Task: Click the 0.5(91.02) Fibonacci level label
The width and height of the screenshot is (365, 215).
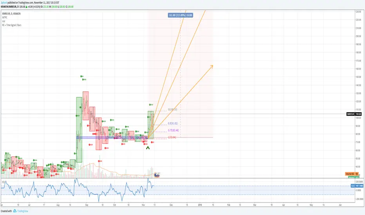Action: [173, 124]
